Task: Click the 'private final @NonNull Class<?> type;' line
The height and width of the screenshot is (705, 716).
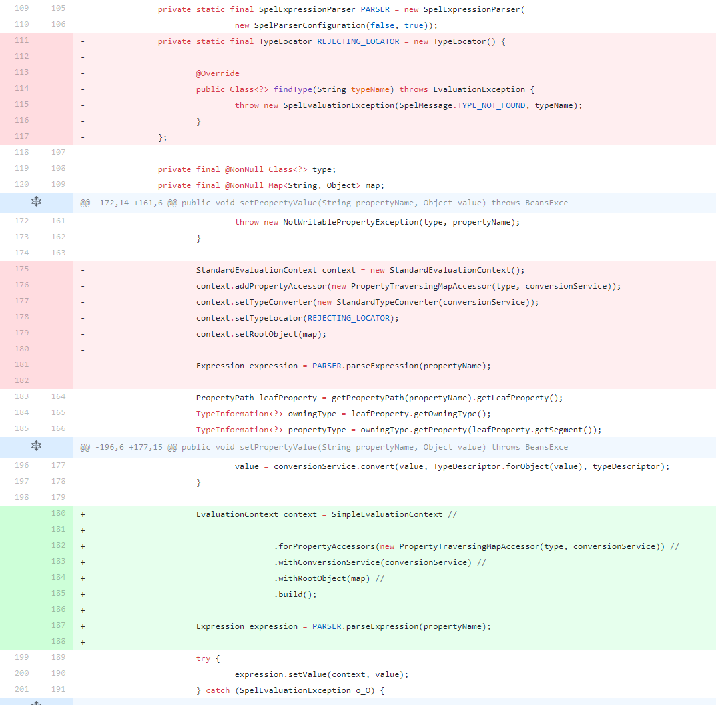Action: [246, 169]
